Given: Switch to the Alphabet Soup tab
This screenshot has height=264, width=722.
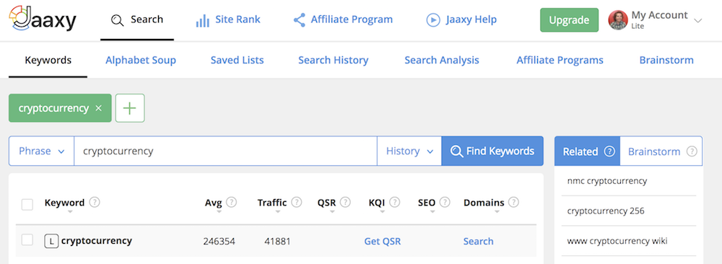Looking at the screenshot, I should 141,61.
